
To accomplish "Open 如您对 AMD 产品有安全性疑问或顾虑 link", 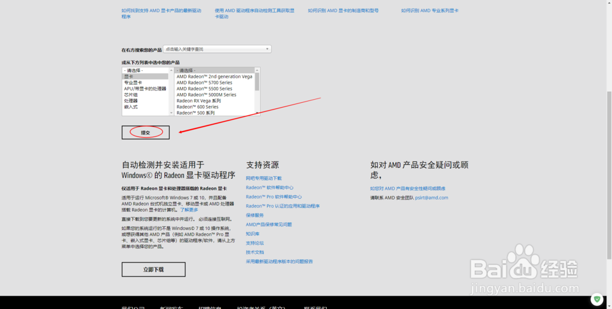I will pos(408,188).
